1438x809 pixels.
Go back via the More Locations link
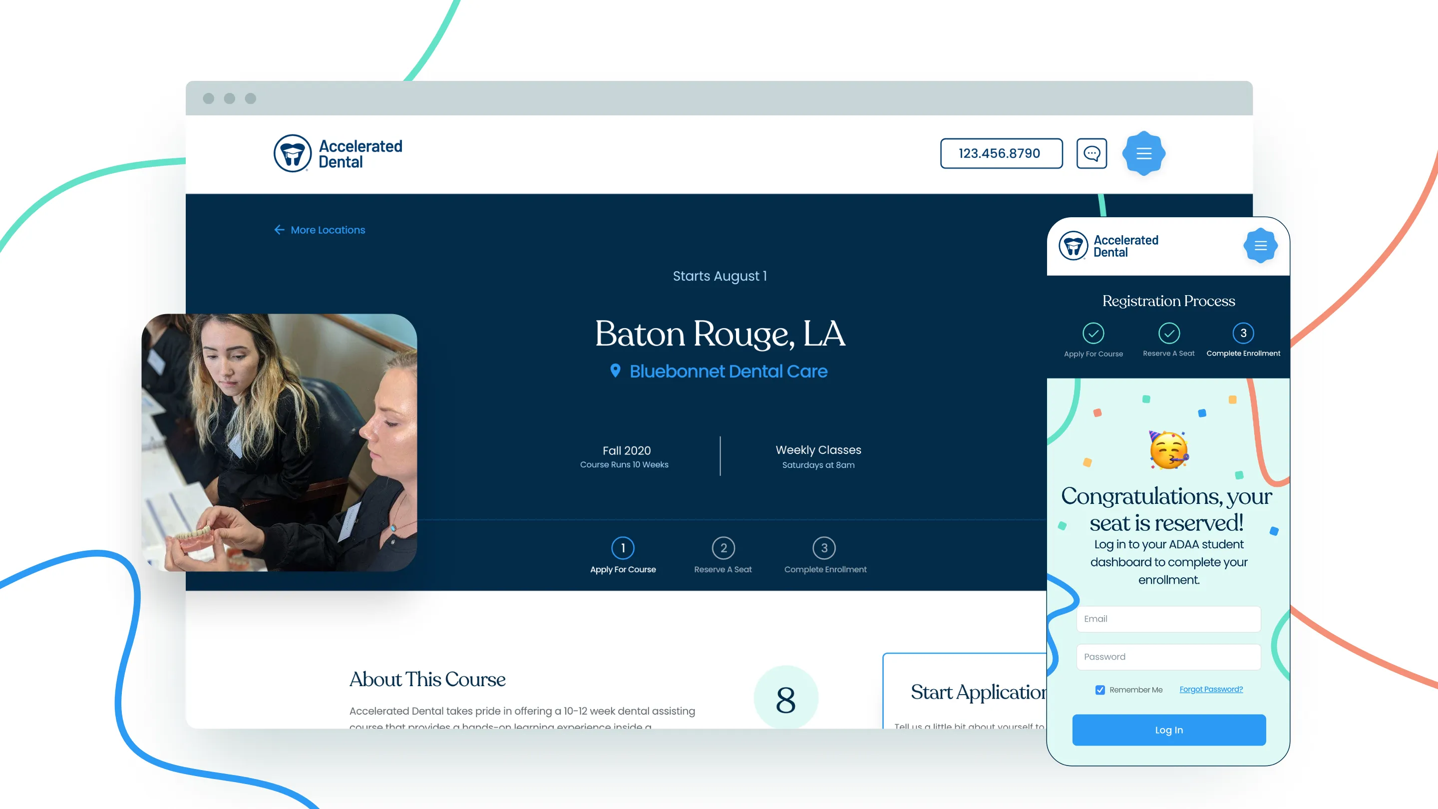tap(327, 230)
